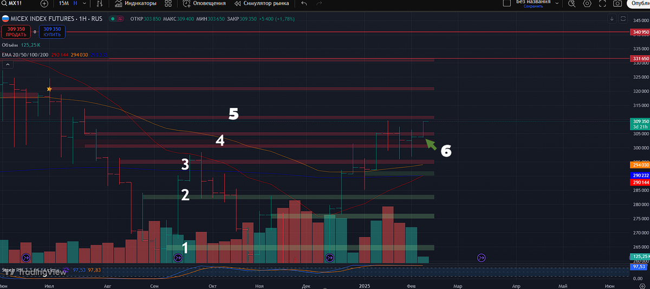Click the market open status green dot
The width and height of the screenshot is (650, 289).
[112, 18]
